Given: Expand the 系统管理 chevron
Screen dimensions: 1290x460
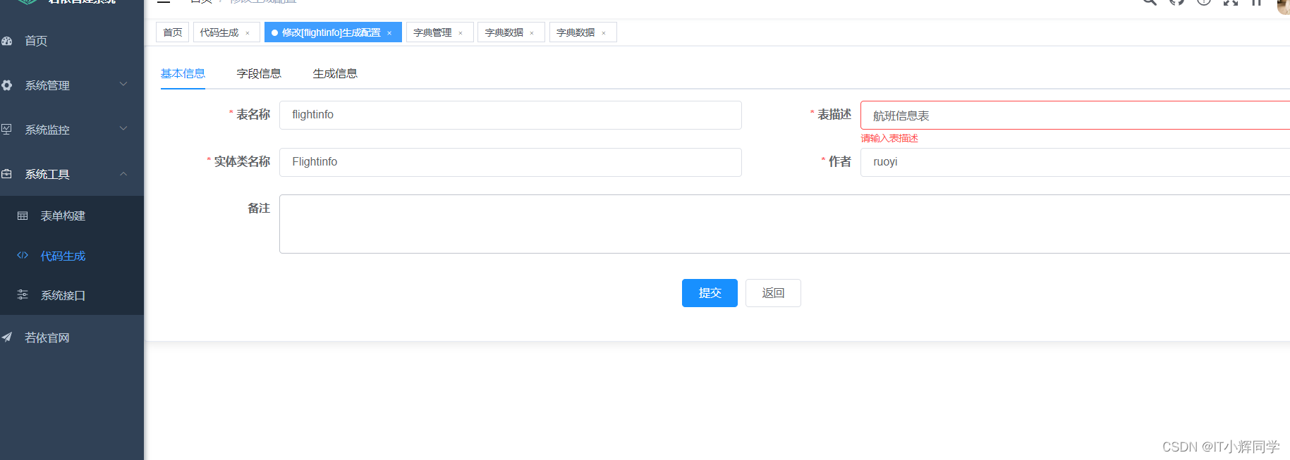Looking at the screenshot, I should pos(123,85).
